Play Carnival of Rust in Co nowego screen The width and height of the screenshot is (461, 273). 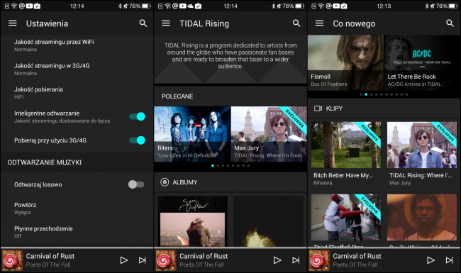tap(431, 260)
